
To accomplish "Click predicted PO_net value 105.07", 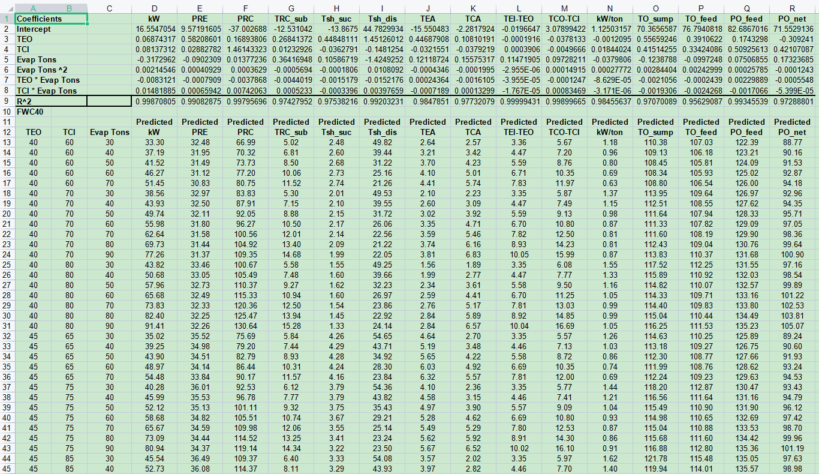I will (792, 326).
